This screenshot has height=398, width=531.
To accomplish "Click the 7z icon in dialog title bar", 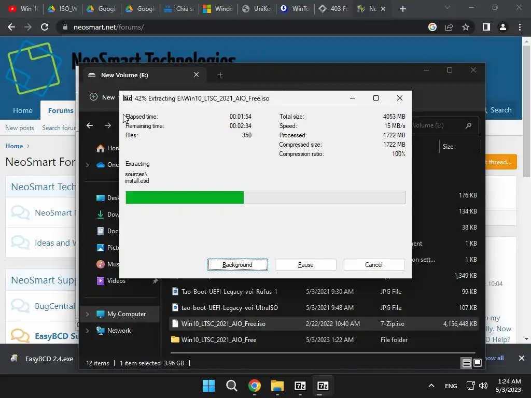I will (x=128, y=98).
